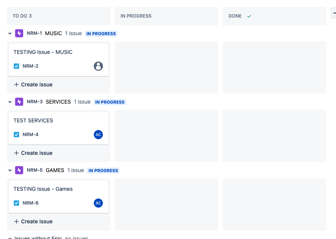Click the DONE column header label
The width and height of the screenshot is (336, 239).
235,16
